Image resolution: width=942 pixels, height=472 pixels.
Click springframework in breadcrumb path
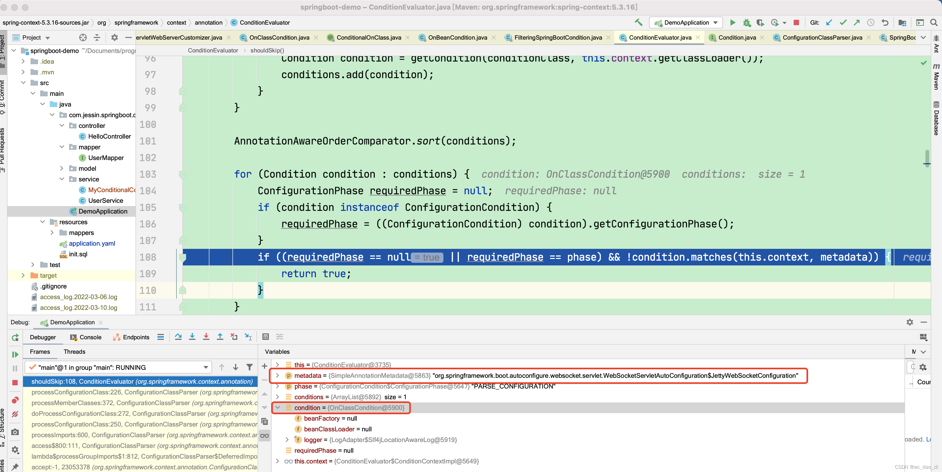136,23
